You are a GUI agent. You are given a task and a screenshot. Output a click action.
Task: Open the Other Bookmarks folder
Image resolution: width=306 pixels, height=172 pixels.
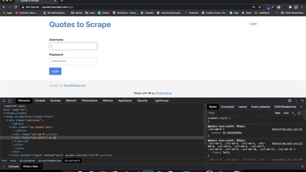coord(292,13)
